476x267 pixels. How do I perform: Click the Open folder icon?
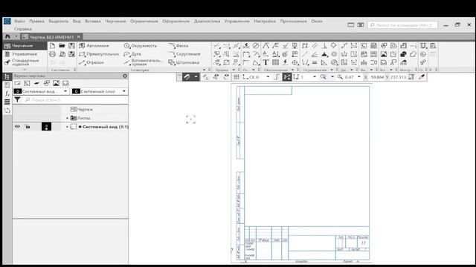(62, 46)
